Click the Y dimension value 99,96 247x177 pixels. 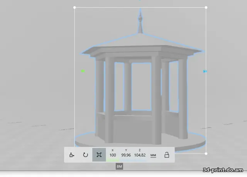coord(126,155)
